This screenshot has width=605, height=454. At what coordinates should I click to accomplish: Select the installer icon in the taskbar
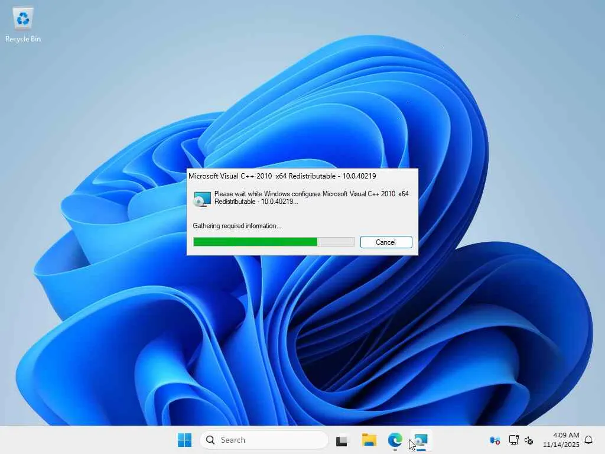point(421,440)
